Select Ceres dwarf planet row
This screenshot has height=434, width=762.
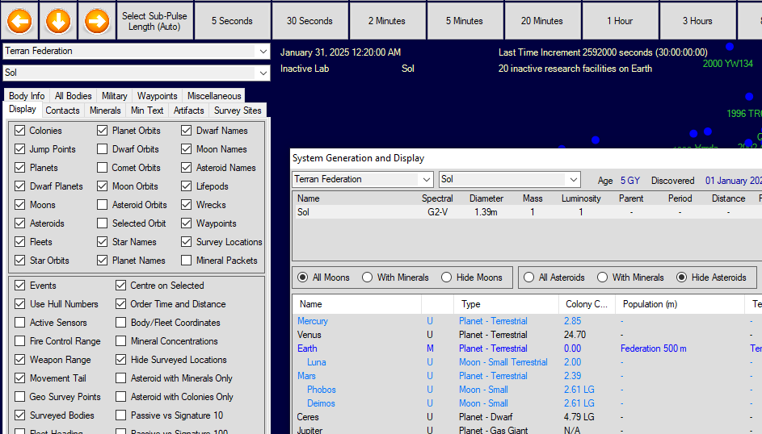click(x=527, y=416)
